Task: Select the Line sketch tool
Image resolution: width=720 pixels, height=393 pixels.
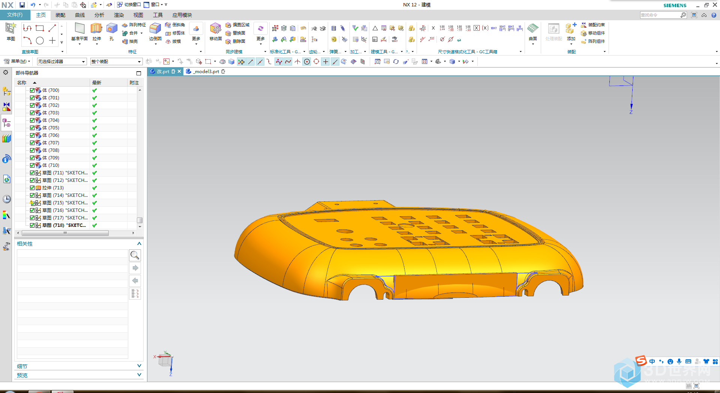Action: click(x=52, y=28)
